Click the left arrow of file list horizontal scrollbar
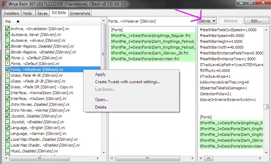The width and height of the screenshot is (271, 164). point(7,158)
